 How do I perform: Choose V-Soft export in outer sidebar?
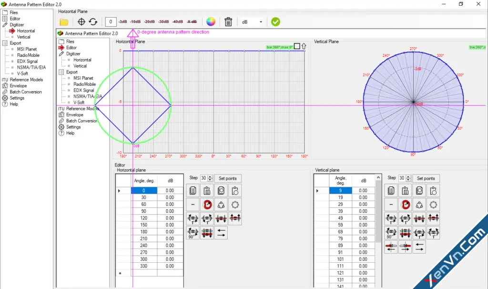[22, 73]
